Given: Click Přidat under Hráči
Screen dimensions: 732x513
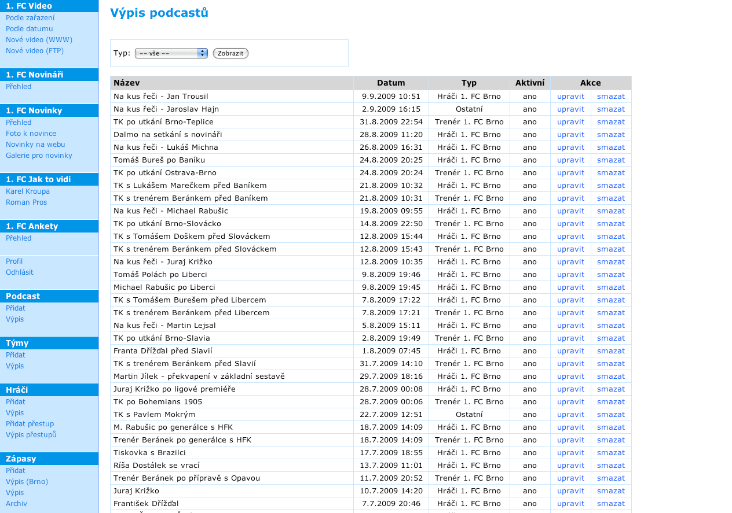Looking at the screenshot, I should (x=16, y=402).
